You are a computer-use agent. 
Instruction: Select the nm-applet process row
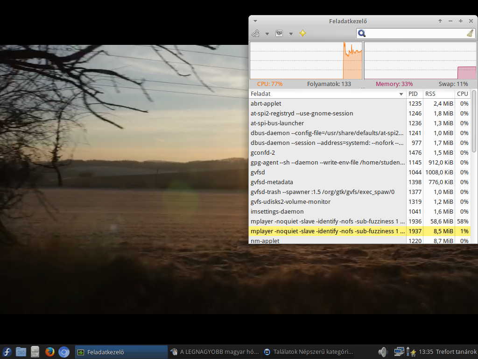(360, 240)
